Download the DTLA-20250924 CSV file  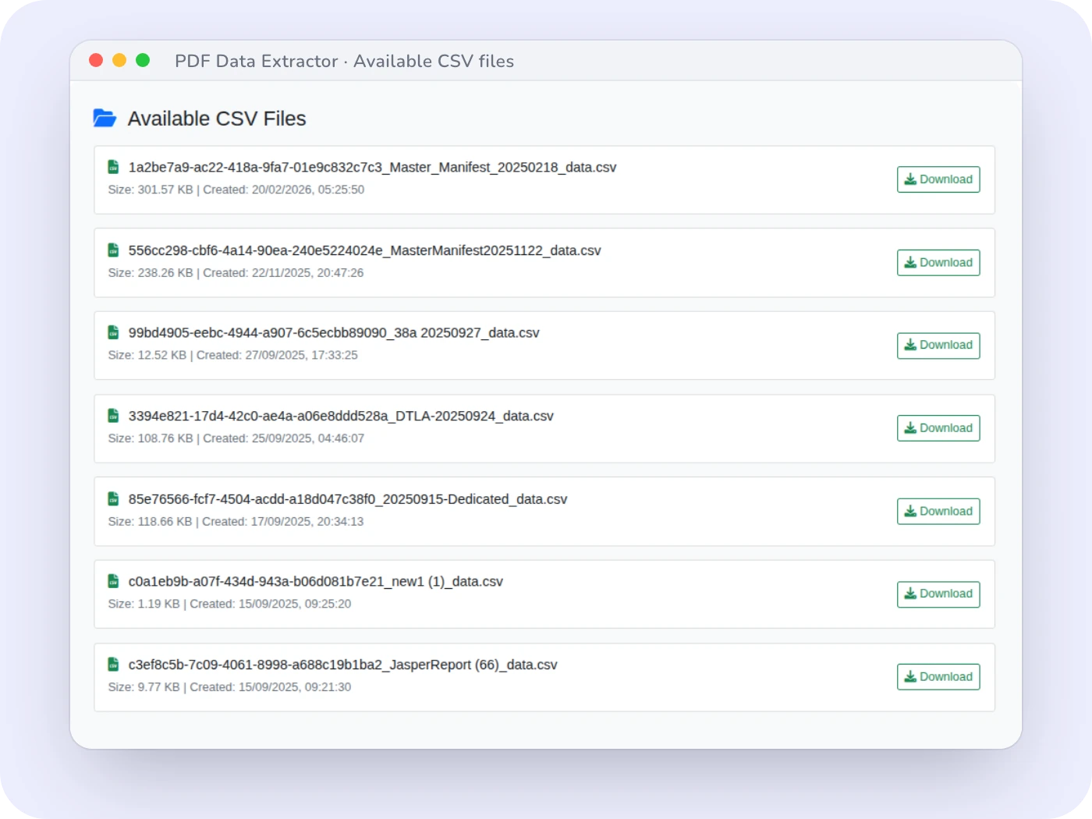coord(938,428)
